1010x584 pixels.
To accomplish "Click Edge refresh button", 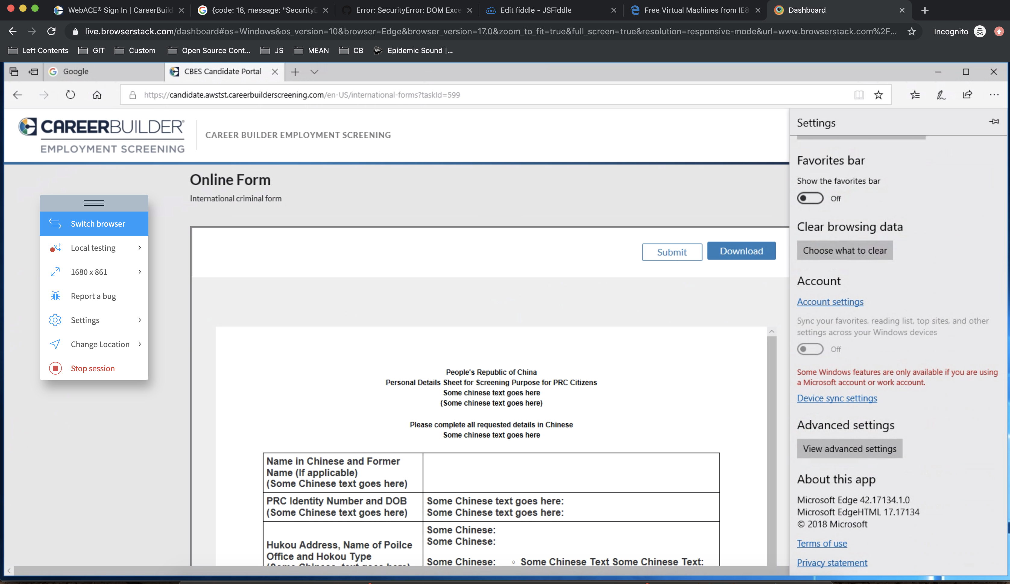I will [71, 95].
